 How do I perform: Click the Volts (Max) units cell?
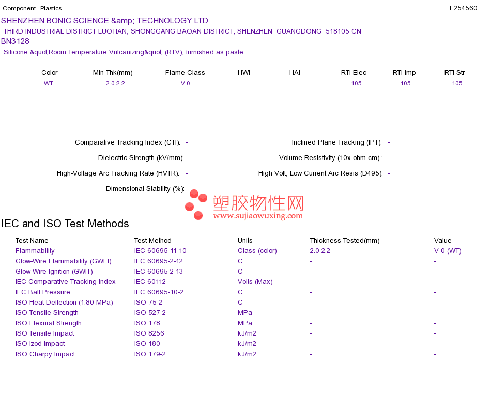point(255,281)
